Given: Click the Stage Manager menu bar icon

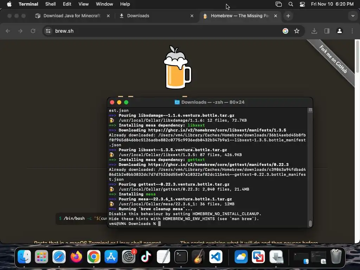Looking at the screenshot, I should coord(278,4).
